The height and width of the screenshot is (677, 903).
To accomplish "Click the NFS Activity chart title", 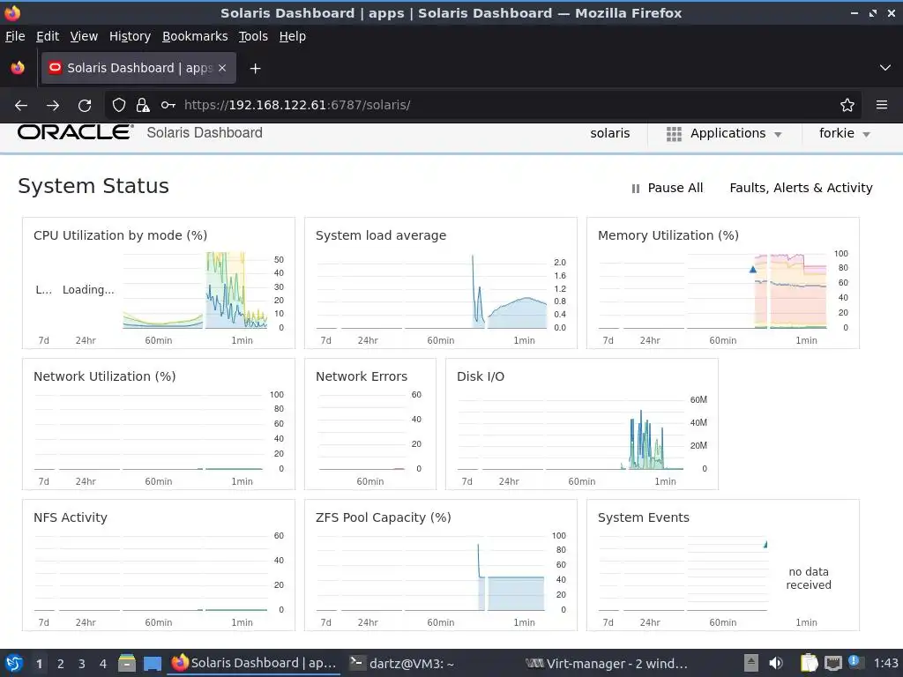I will tap(71, 517).
